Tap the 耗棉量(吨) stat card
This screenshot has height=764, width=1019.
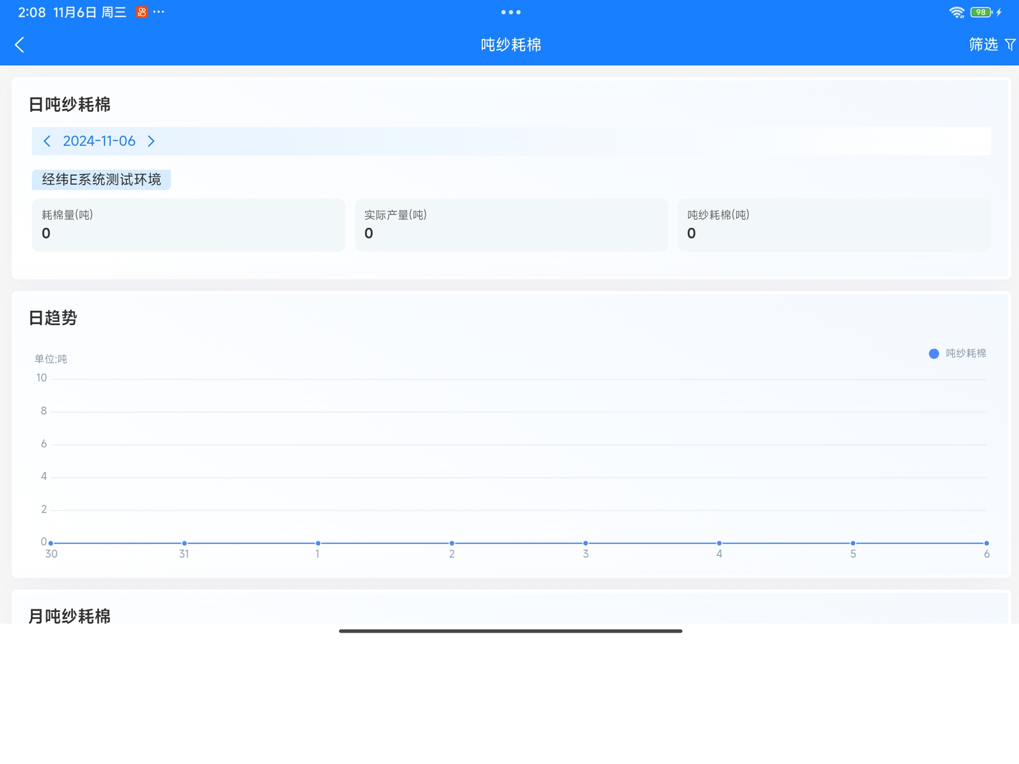[188, 225]
